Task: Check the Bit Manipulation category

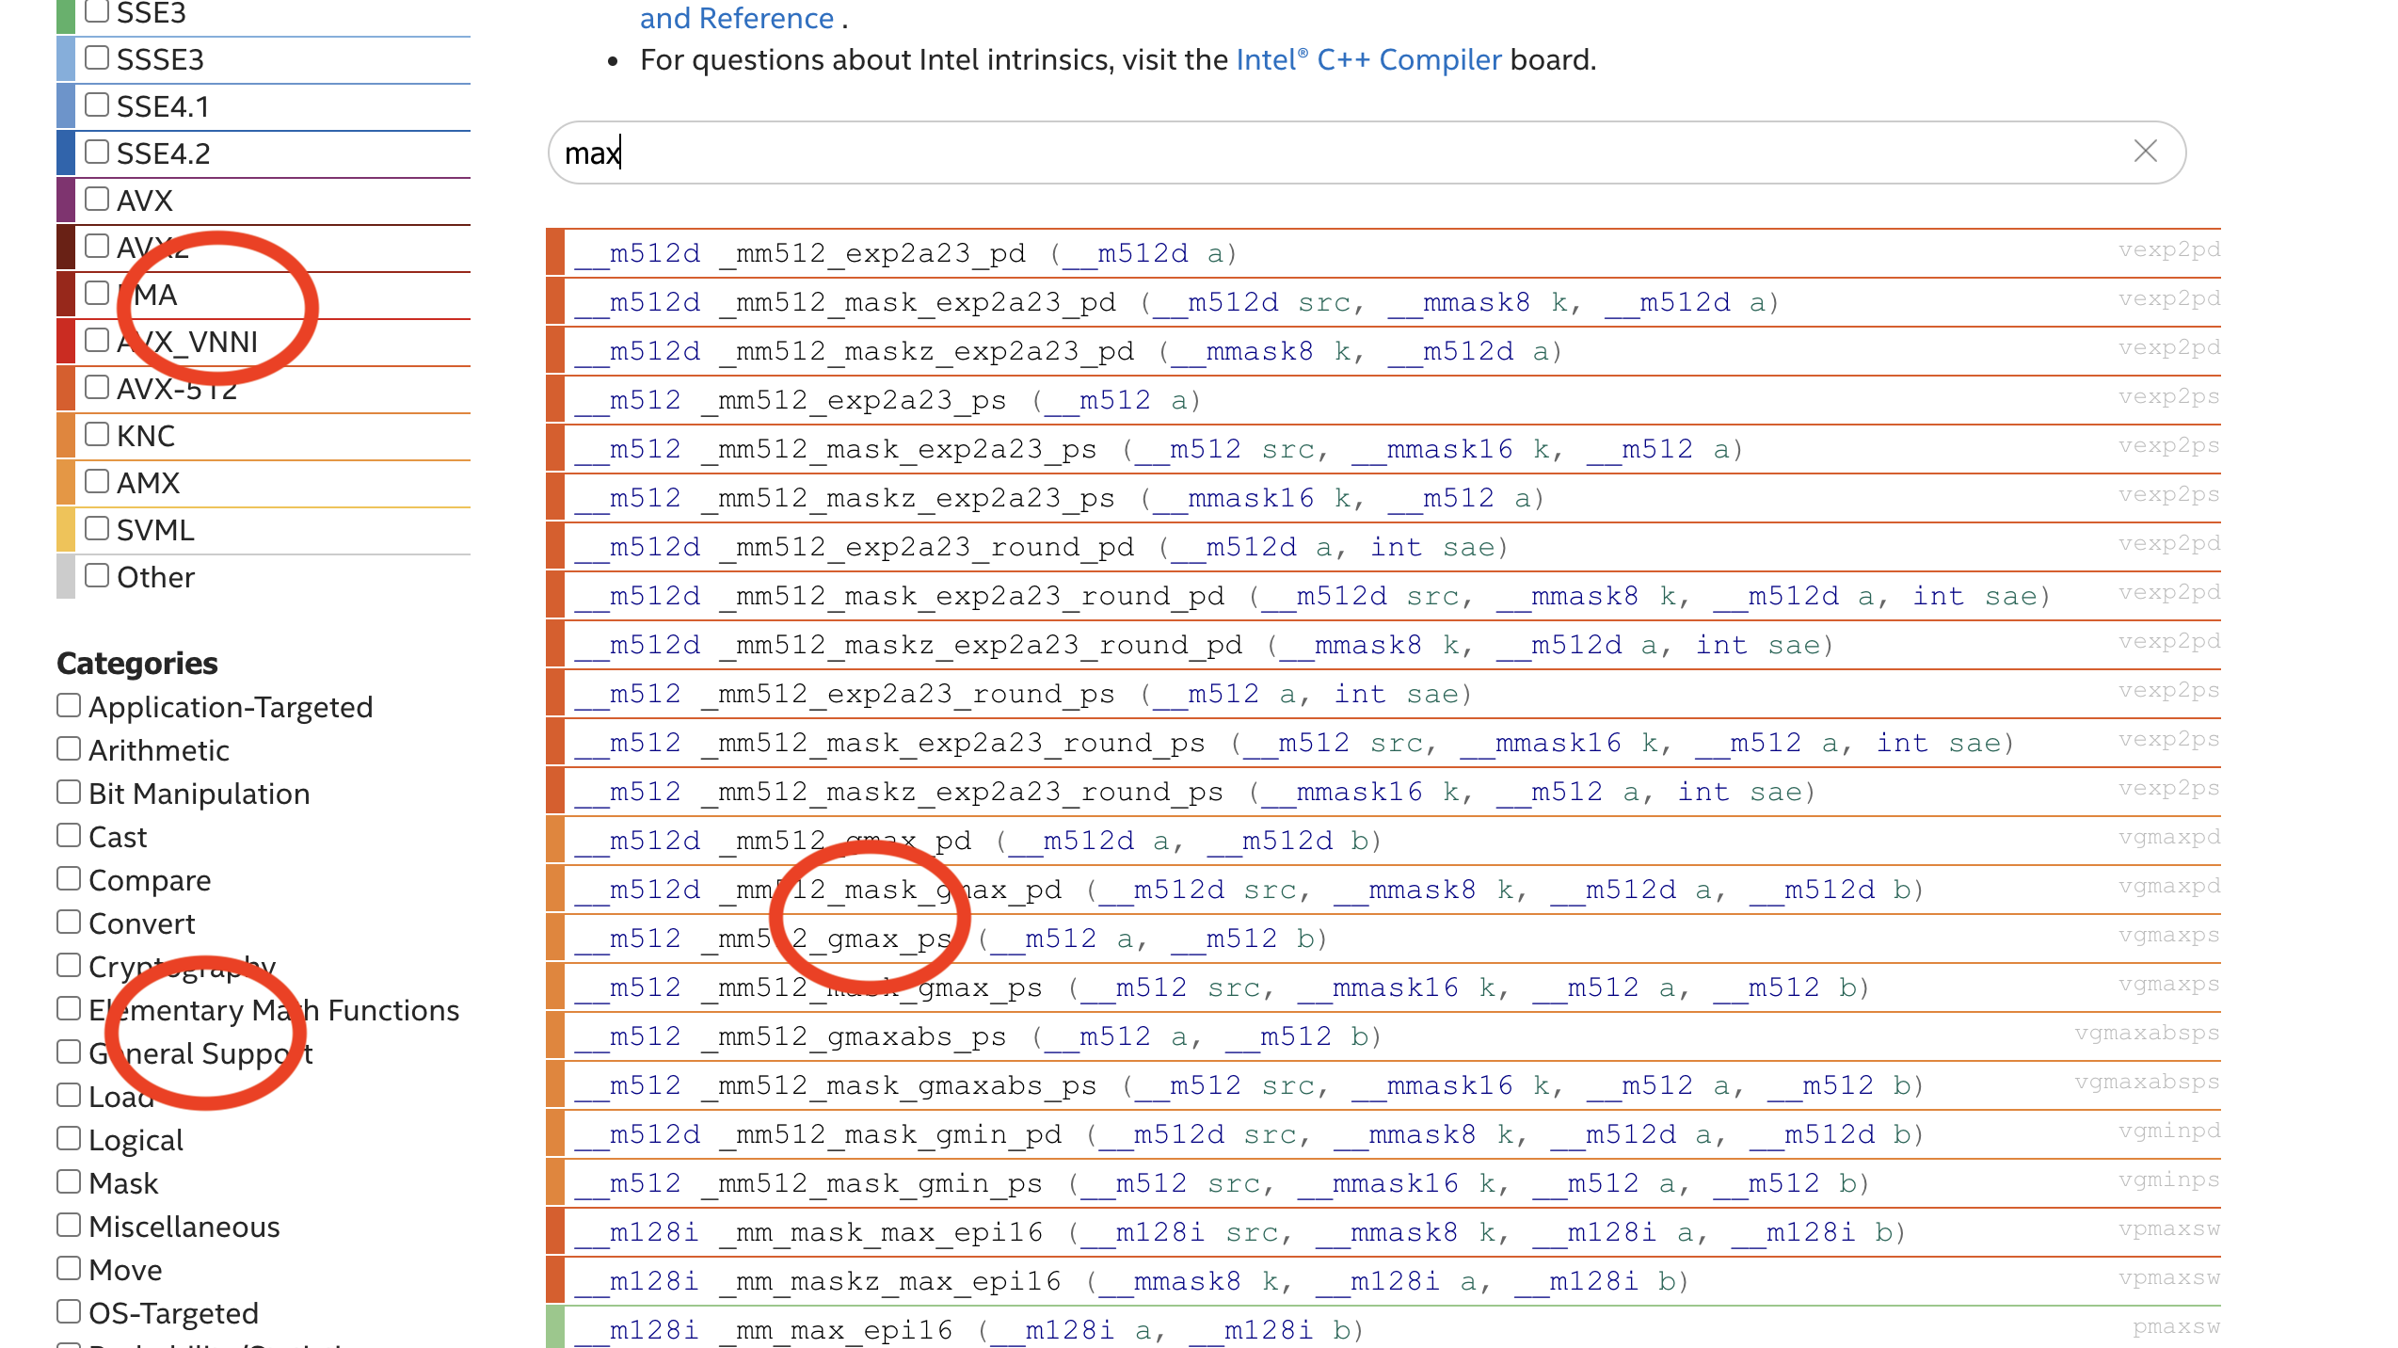Action: [69, 793]
